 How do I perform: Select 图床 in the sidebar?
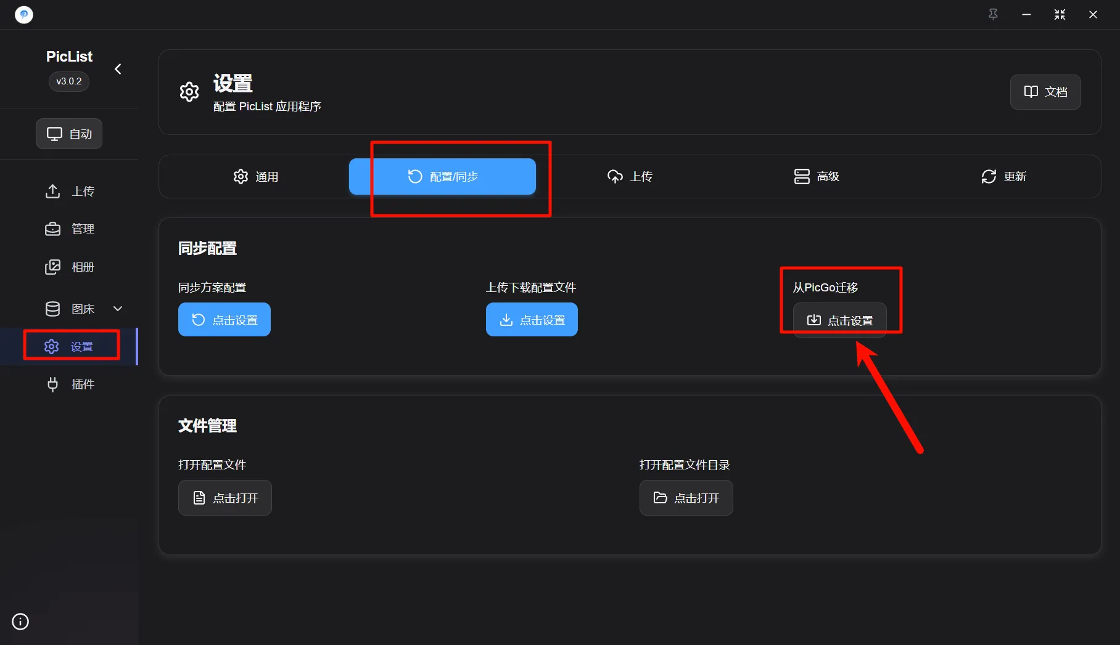coord(70,309)
